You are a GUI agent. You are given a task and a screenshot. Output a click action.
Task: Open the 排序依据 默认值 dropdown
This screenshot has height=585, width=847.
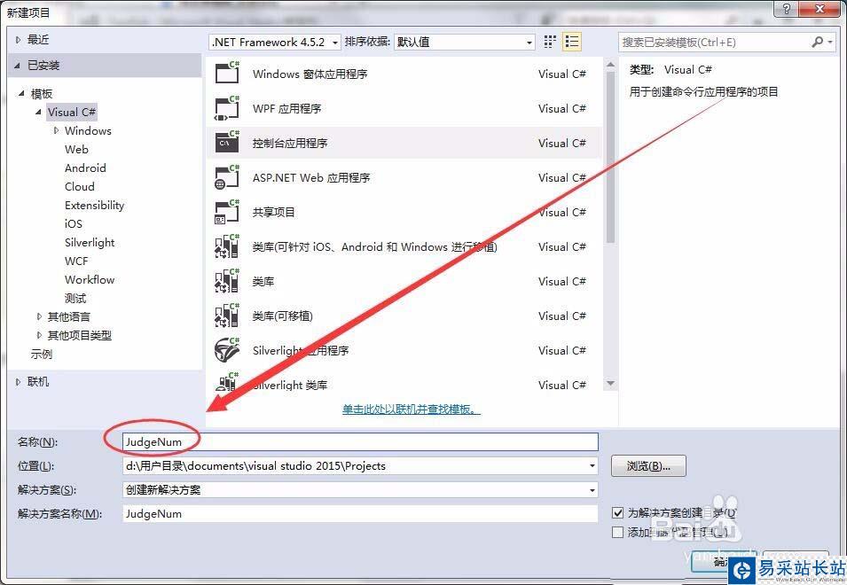click(x=465, y=42)
